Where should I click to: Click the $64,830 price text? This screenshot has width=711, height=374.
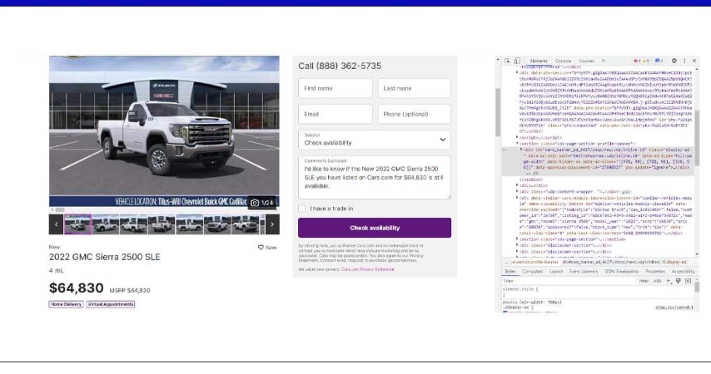coord(77,288)
